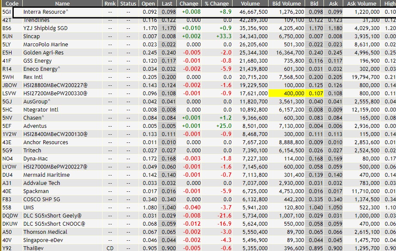Select the Interra Resource^ stock name
Screen dimensions: 396x251
[x=46, y=12]
